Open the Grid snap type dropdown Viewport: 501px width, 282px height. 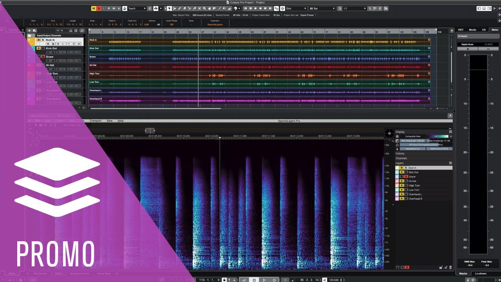click(x=296, y=8)
